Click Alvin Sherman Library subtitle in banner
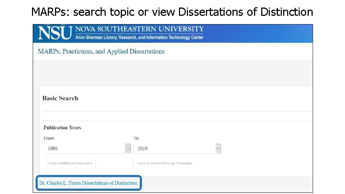The image size is (345, 194). pyautogui.click(x=139, y=37)
